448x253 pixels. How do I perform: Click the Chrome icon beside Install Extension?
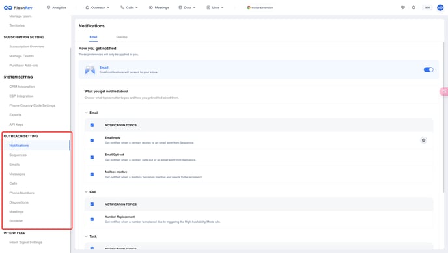point(249,8)
